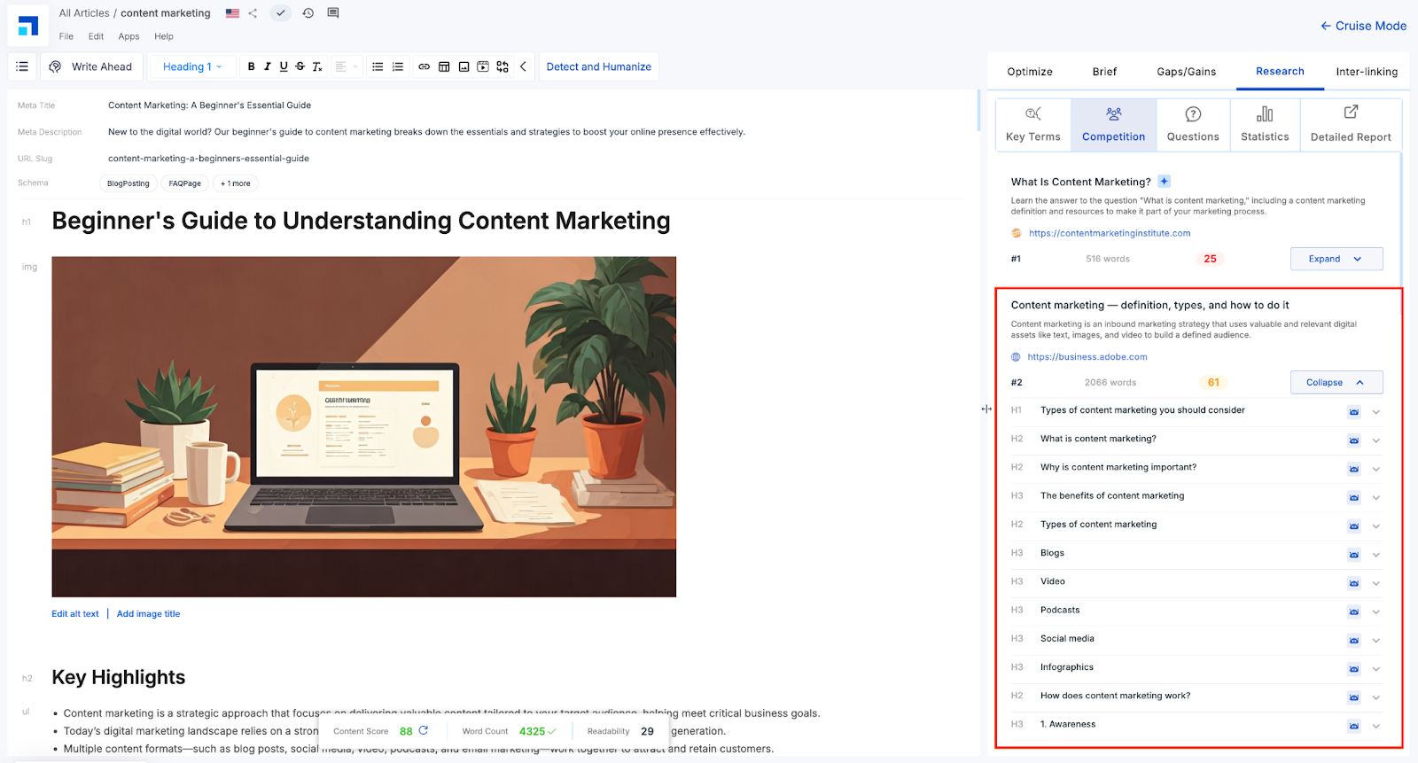Insert a link using the toolbar icon
Viewport: 1418px width, 763px height.
425,66
